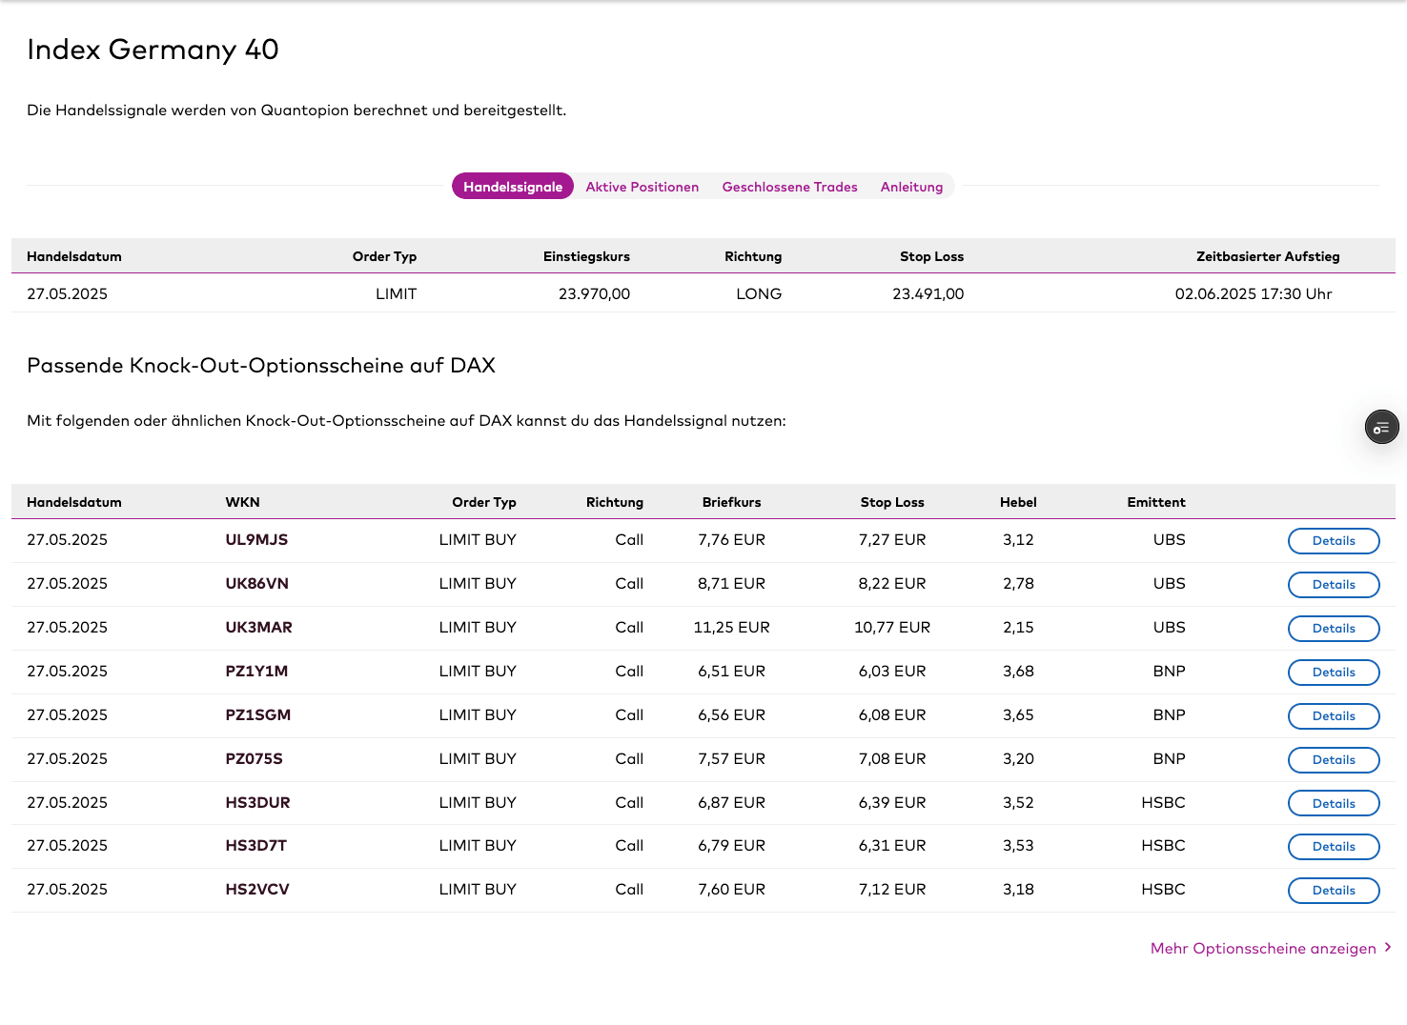Open WKN link HS2VCV

pos(257,889)
